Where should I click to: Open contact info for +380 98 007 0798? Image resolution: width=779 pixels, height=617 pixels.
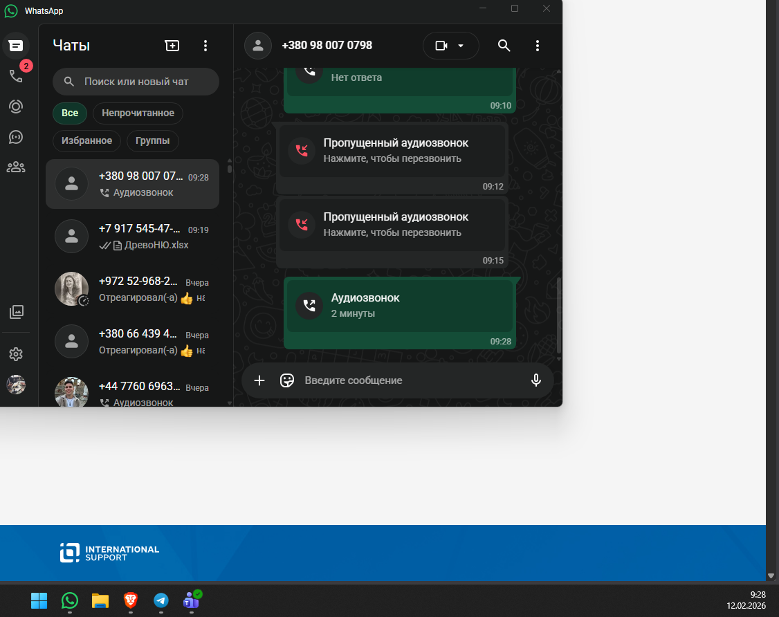point(327,45)
